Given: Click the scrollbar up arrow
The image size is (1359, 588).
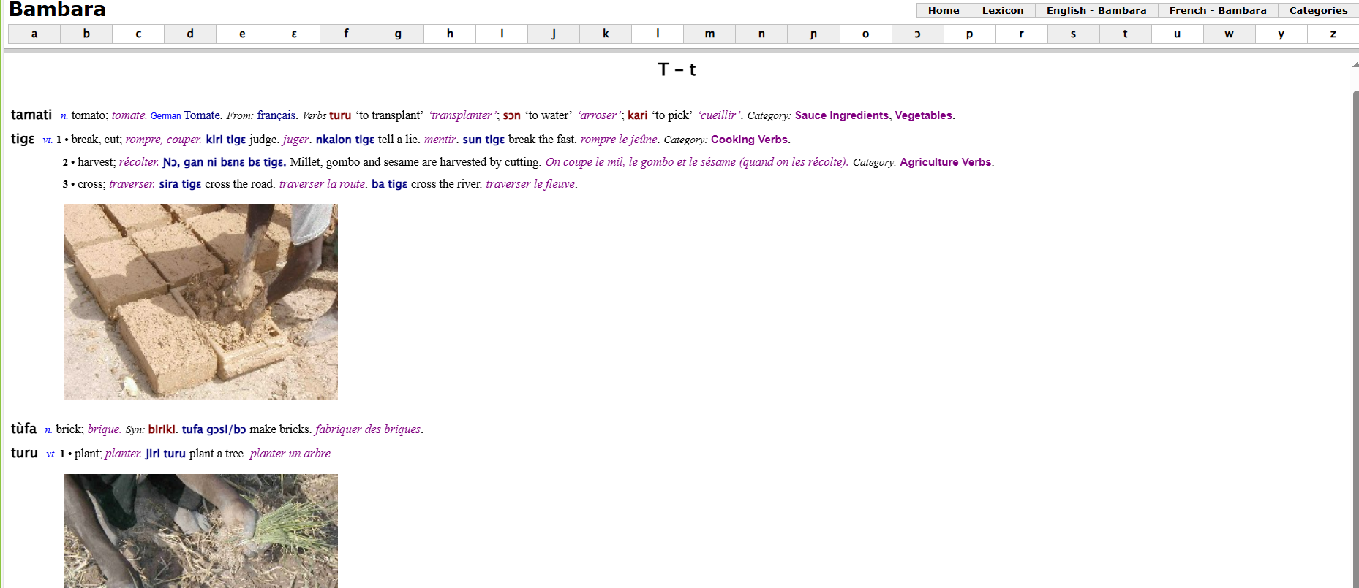Looking at the screenshot, I should tap(1355, 65).
